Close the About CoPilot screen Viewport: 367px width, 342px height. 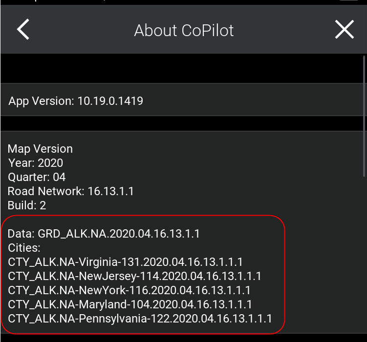pyautogui.click(x=344, y=30)
